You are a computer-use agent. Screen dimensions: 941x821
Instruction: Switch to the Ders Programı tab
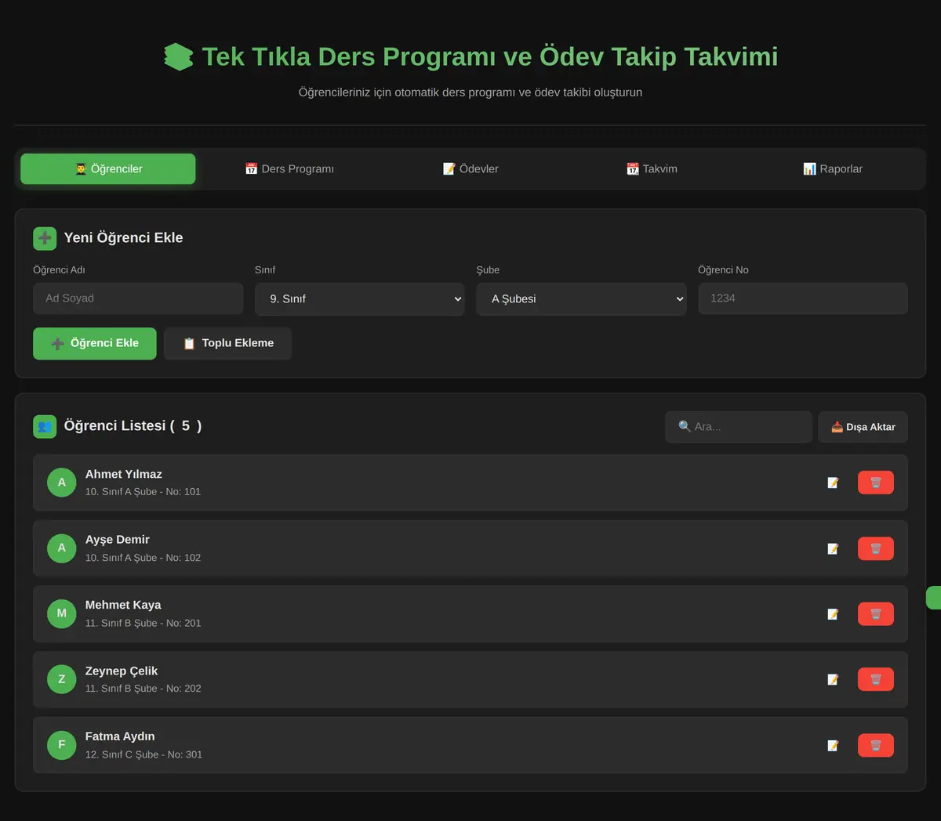click(x=289, y=169)
